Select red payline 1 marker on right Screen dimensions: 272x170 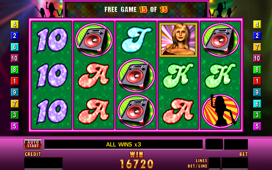[257, 81]
